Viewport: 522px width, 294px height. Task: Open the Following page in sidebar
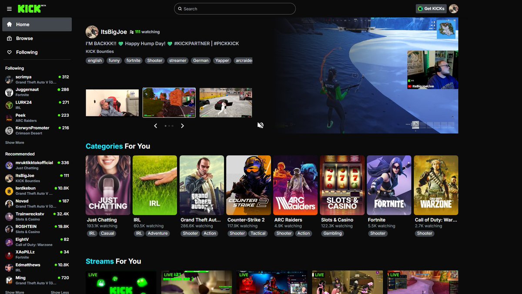point(37,52)
